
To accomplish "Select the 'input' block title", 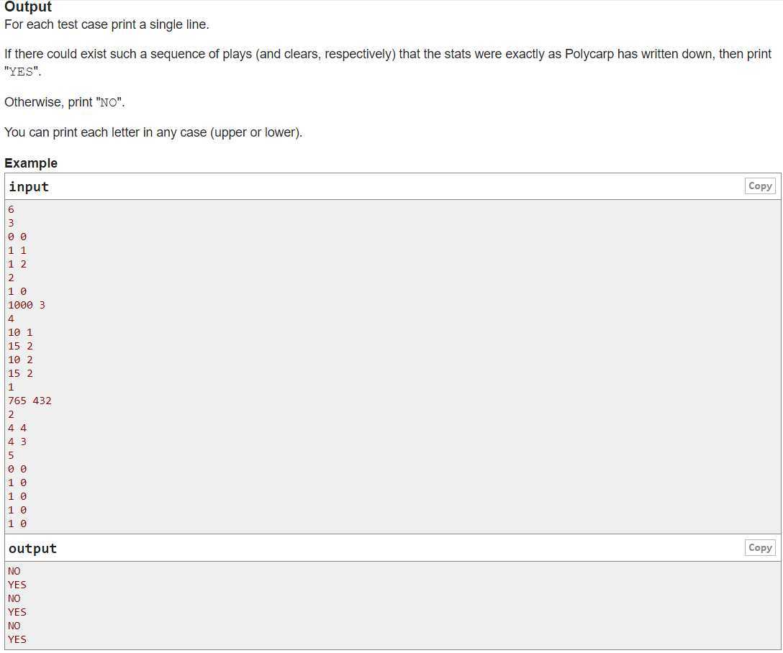I will click(29, 186).
